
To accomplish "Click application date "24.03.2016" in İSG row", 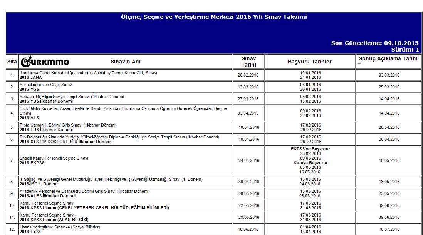I will [310, 184].
